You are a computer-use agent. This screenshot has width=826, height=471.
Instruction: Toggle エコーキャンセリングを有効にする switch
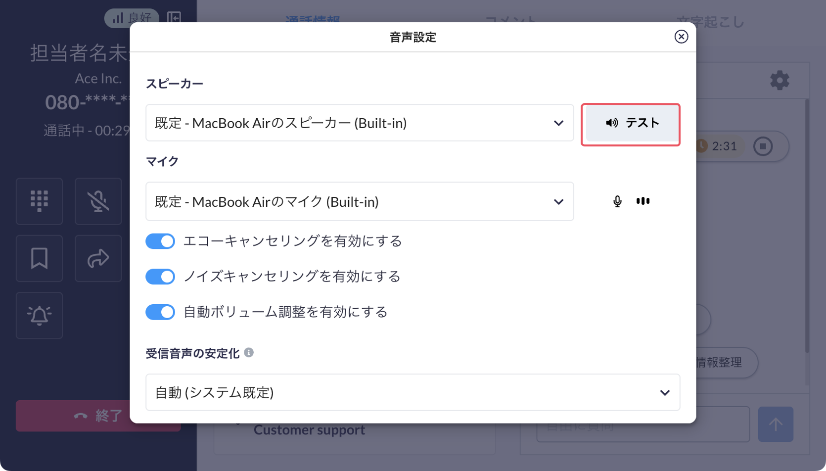point(160,241)
